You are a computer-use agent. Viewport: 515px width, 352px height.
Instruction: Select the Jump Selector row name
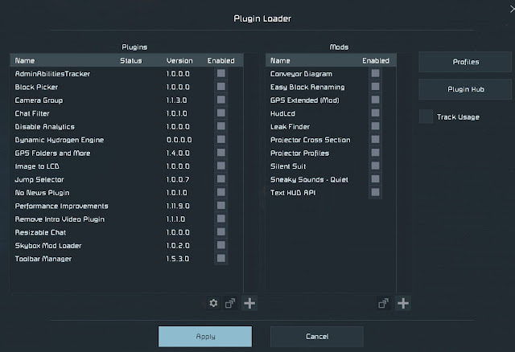[x=39, y=179]
